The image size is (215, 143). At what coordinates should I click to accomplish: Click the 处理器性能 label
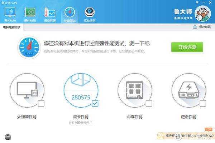27,117
